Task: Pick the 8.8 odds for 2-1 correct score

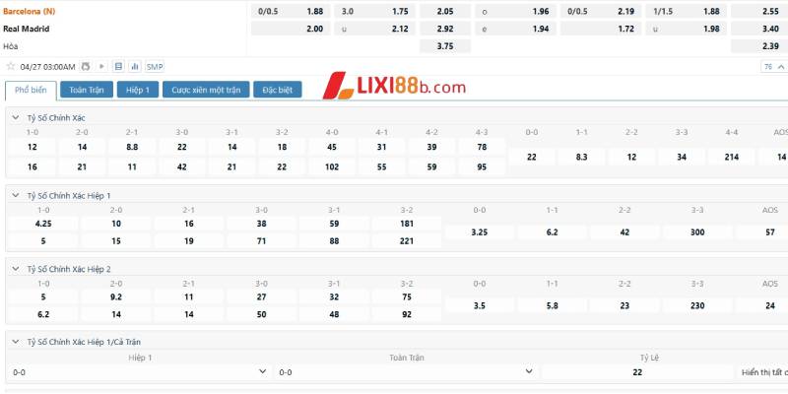Action: [x=132, y=147]
